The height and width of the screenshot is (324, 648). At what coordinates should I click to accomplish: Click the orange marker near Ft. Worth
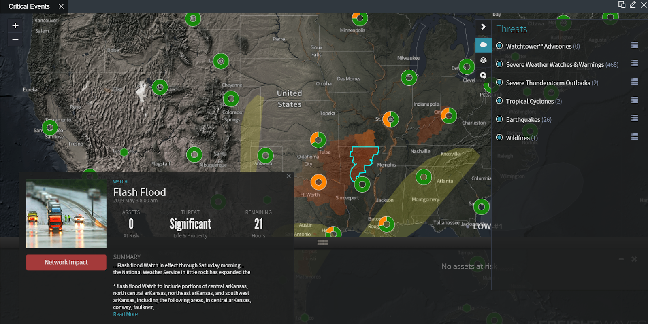319,182
